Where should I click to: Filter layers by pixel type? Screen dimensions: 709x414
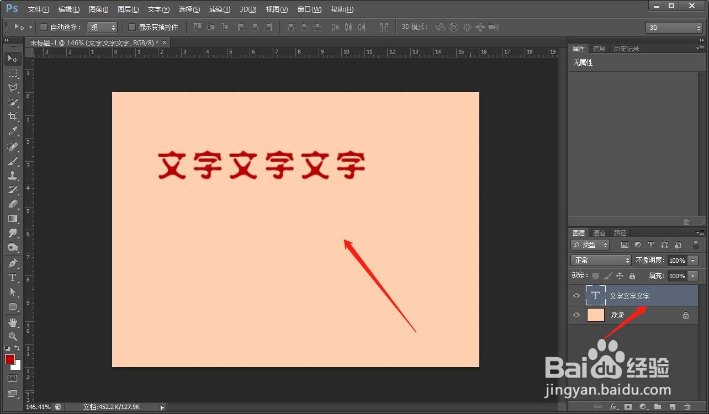point(625,245)
